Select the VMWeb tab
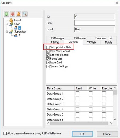The image size is (120, 138). [x=73, y=42]
